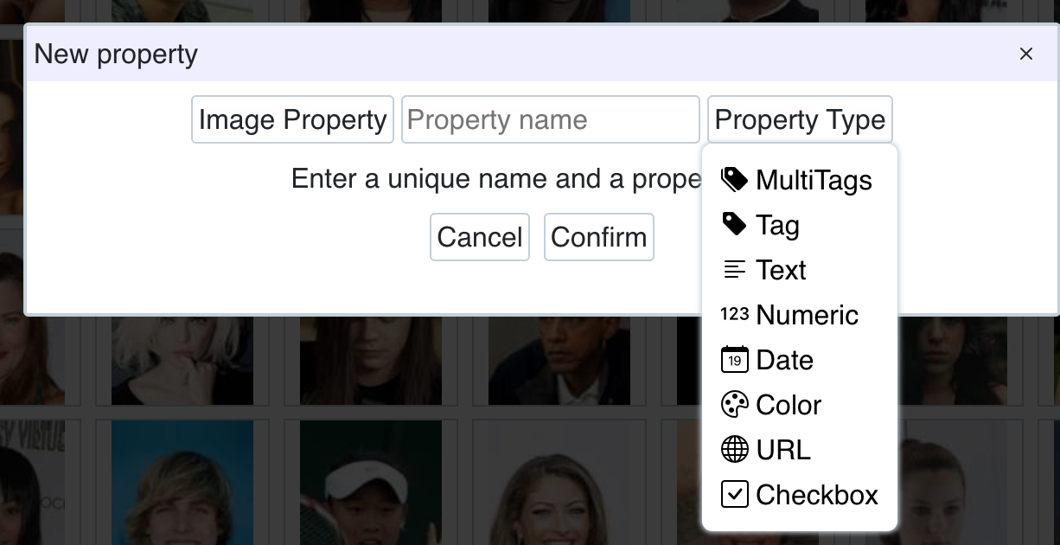Click the Checkbox type icon
1060x545 pixels.
coord(734,495)
